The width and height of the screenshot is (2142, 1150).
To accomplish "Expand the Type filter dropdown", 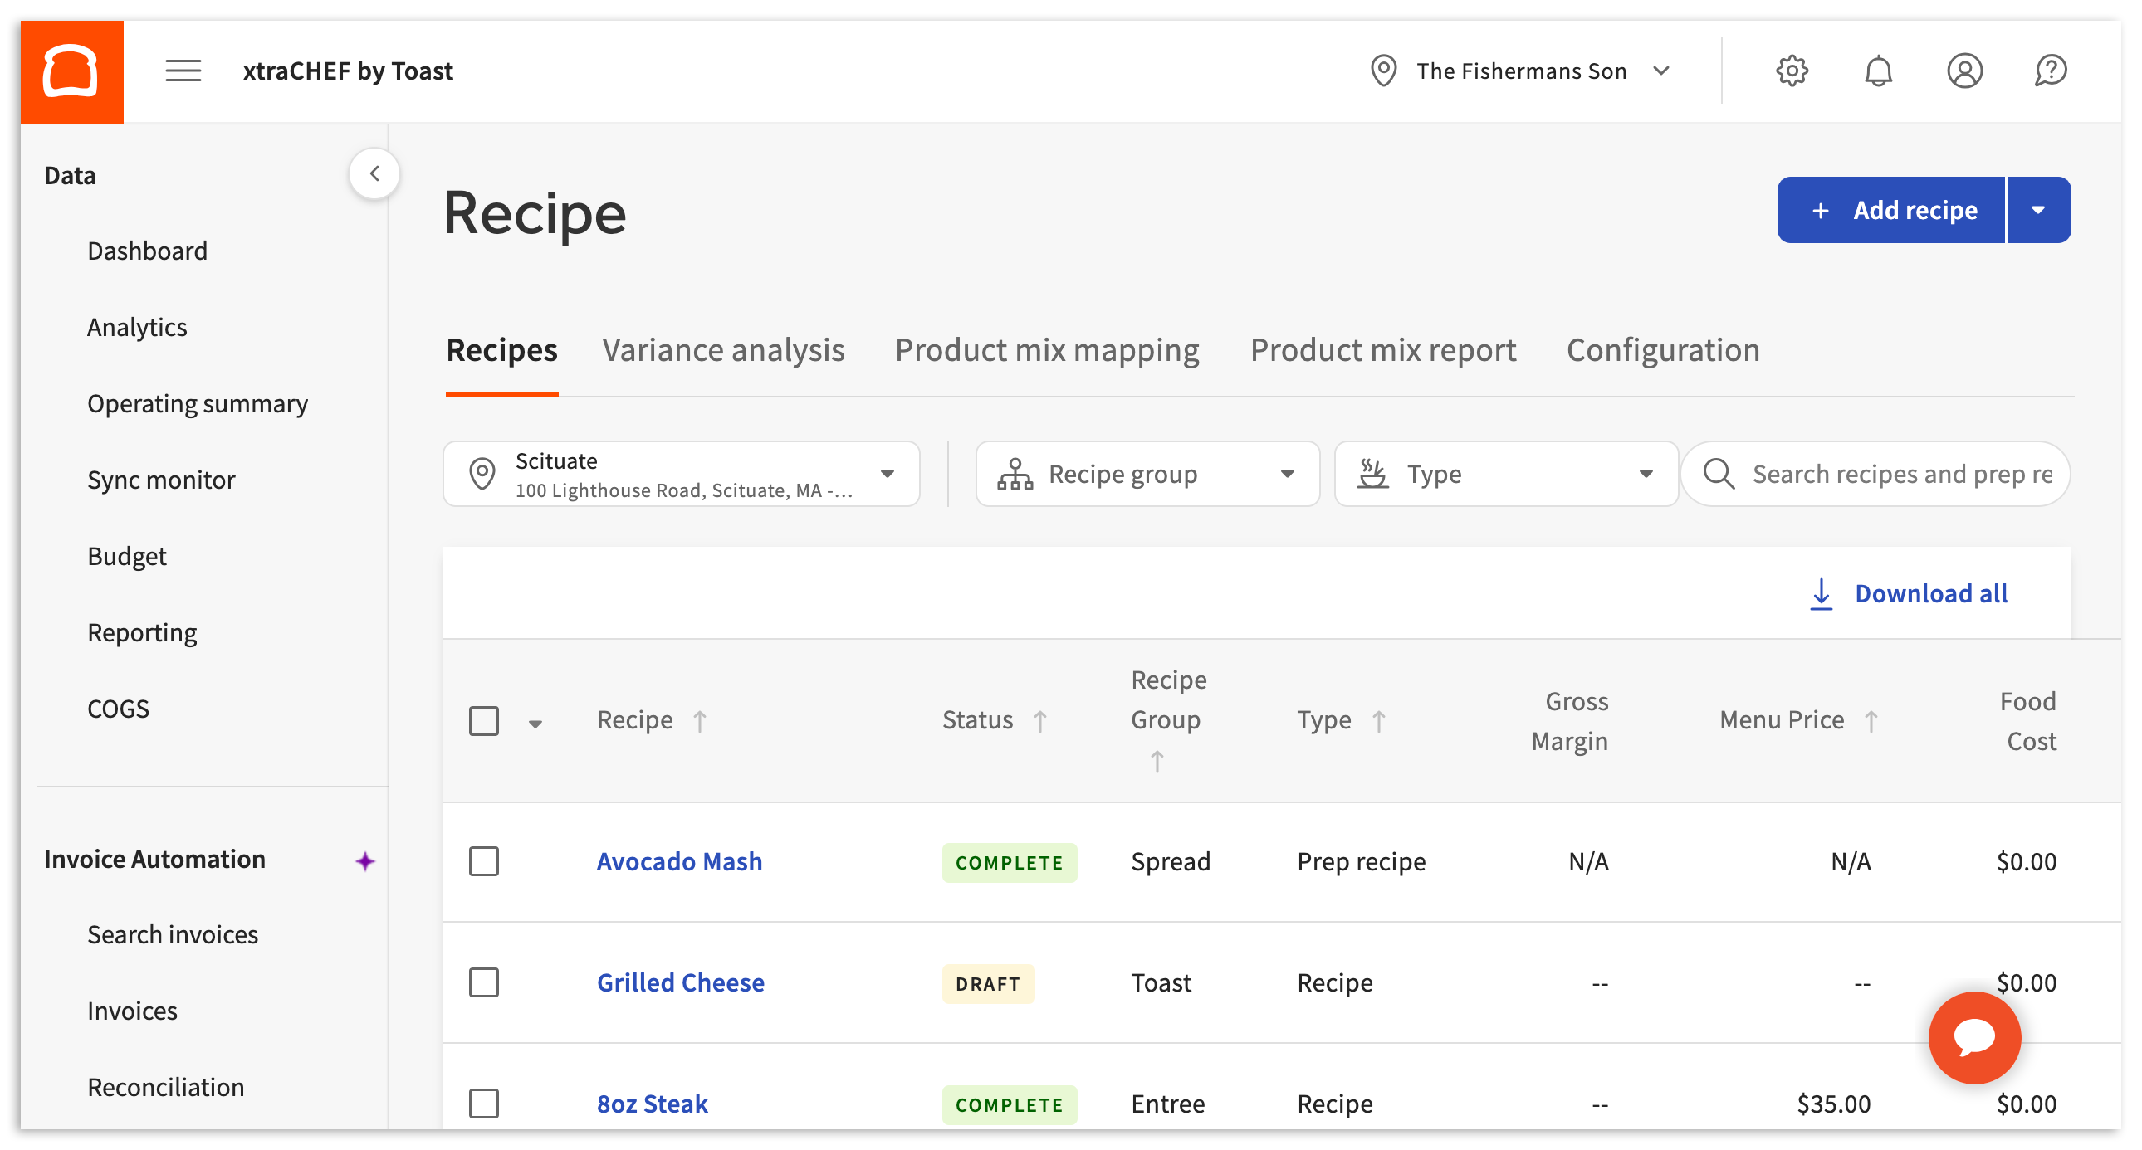I will click(1505, 474).
